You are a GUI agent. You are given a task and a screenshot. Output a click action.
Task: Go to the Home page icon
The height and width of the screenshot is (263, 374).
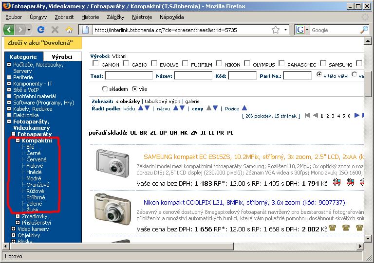69,30
